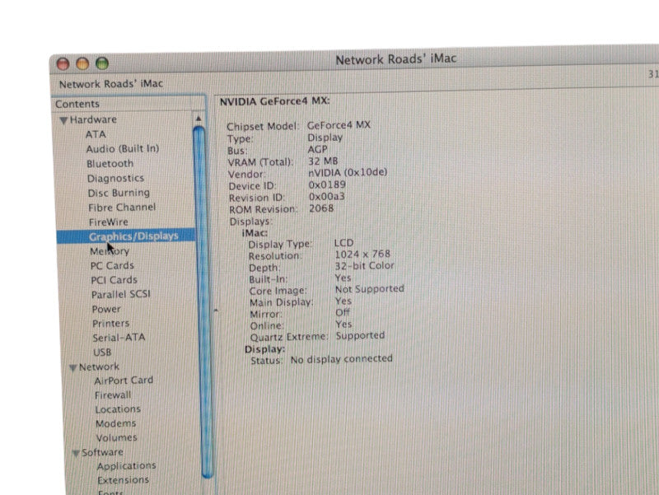Click the Mirror value Off
The height and width of the screenshot is (495, 659).
tap(343, 313)
